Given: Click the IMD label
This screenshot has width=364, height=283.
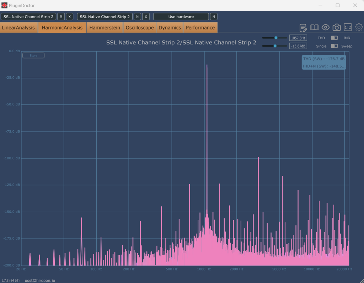Looking at the screenshot, I should pos(347,38).
